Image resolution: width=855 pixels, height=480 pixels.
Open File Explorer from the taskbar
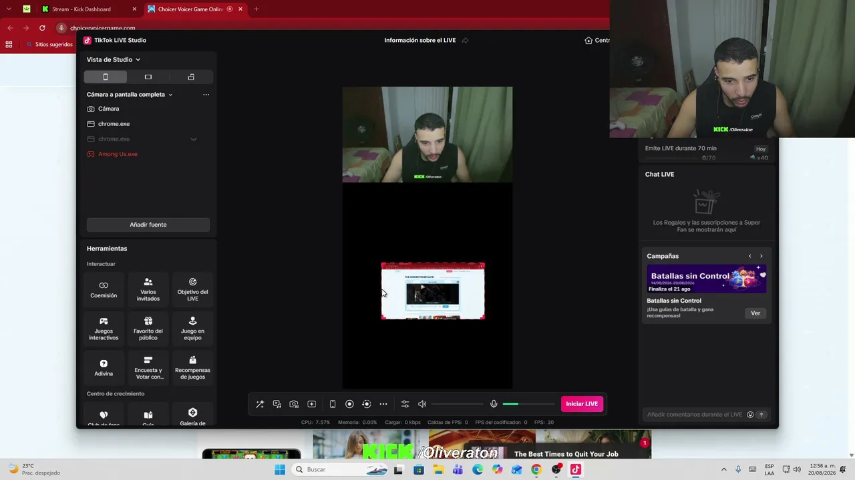(x=438, y=469)
